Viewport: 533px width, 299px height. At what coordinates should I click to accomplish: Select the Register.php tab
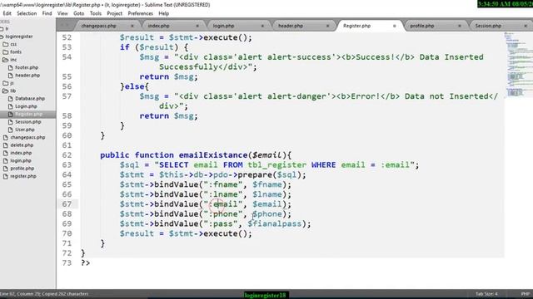(356, 26)
